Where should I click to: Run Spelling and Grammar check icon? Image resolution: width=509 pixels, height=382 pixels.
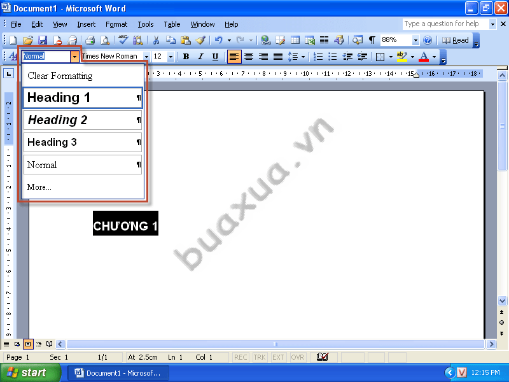pyautogui.click(x=123, y=40)
